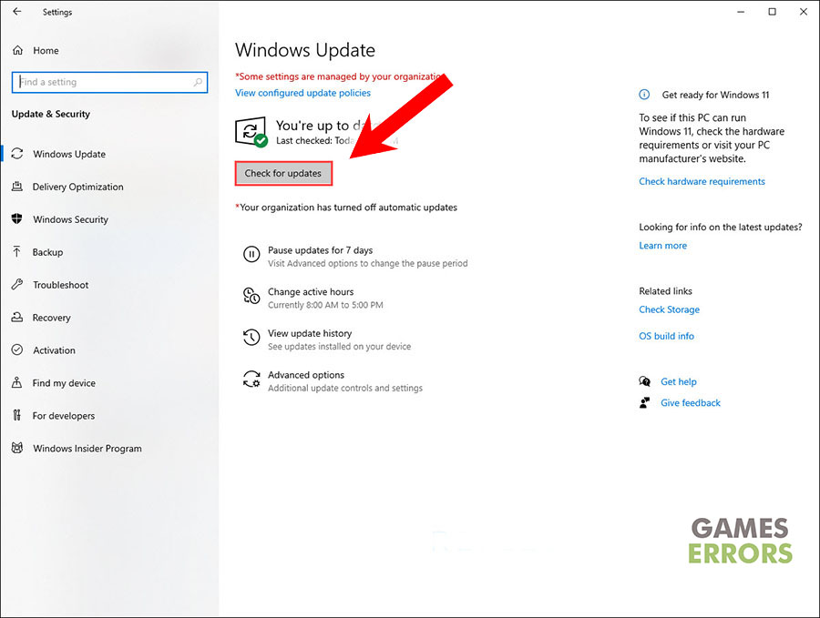Click inside the Find a setting search field
The height and width of the screenshot is (618, 820).
[x=109, y=82]
